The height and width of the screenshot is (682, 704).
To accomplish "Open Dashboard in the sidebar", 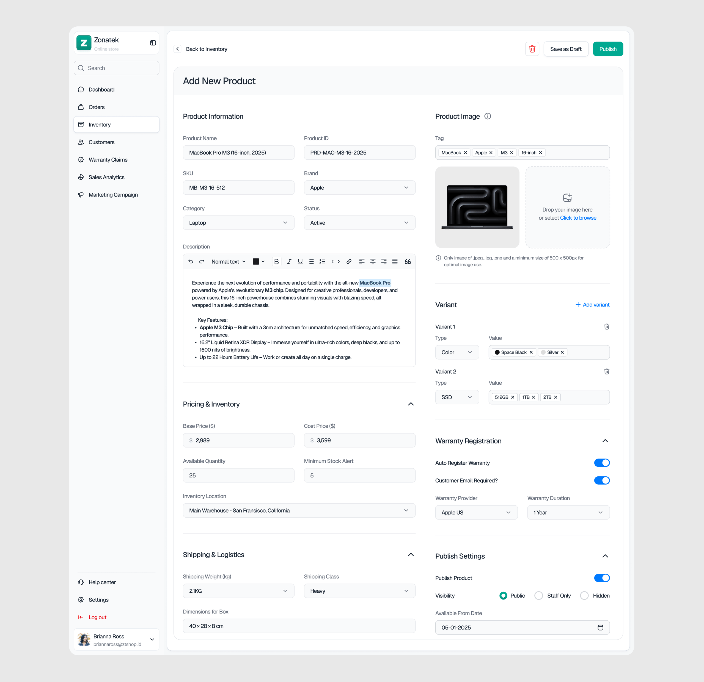I will (116, 90).
